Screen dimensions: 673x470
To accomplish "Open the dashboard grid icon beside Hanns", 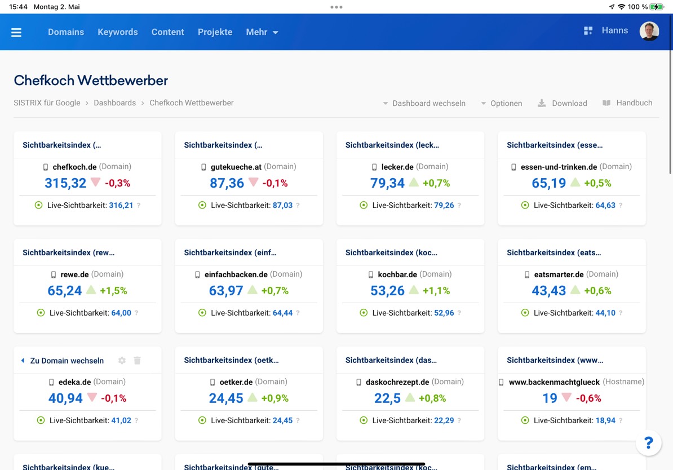I will coord(588,30).
